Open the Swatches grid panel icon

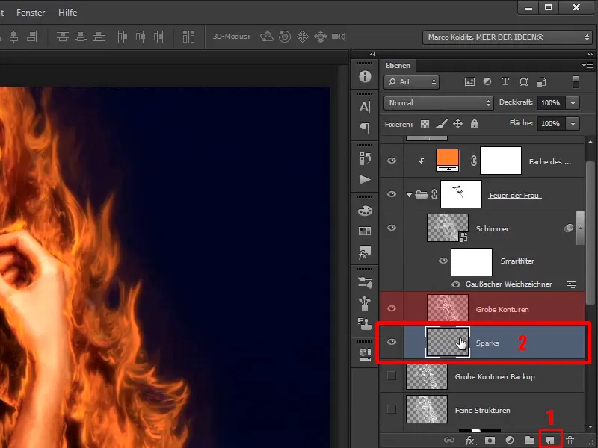(365, 231)
